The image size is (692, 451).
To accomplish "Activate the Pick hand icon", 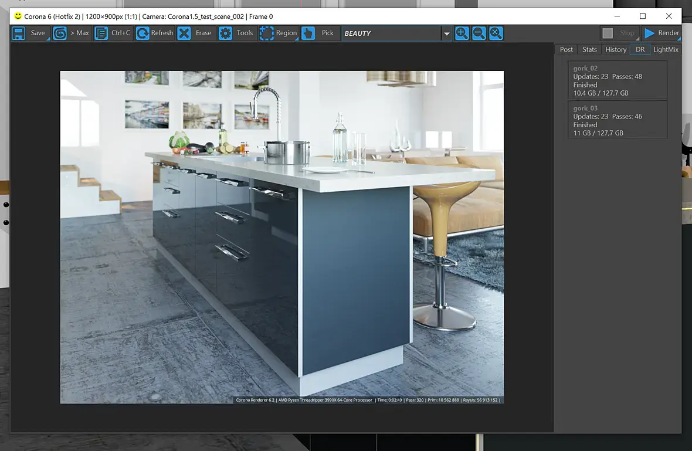I will click(x=308, y=33).
